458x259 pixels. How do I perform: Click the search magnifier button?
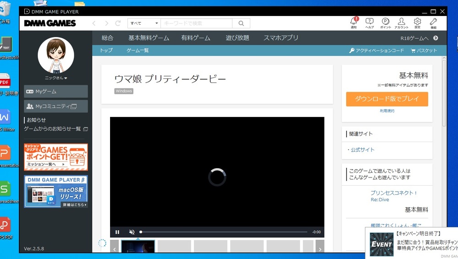click(241, 23)
